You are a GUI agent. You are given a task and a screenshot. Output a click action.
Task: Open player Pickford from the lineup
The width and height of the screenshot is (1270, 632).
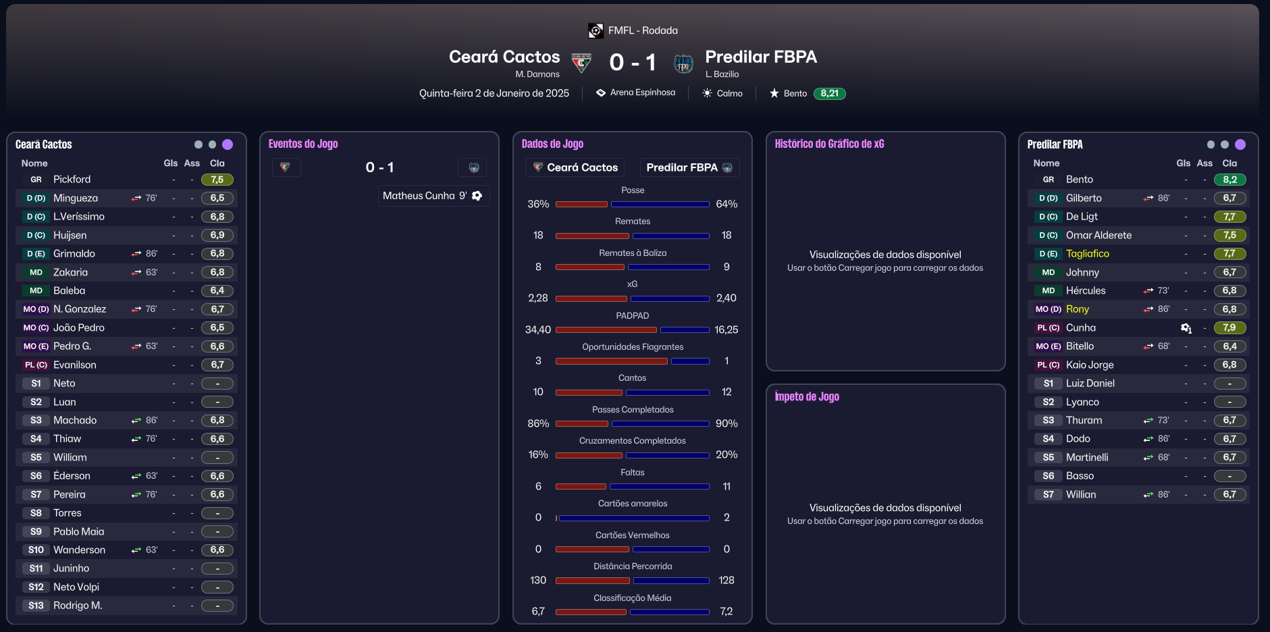coord(72,180)
